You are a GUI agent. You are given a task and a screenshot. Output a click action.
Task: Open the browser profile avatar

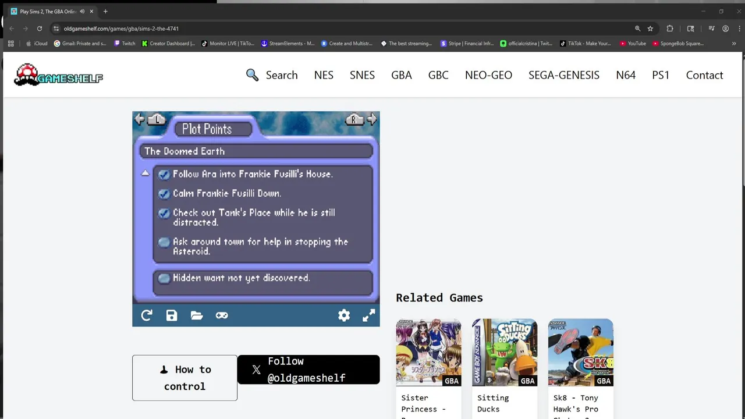pos(725,29)
